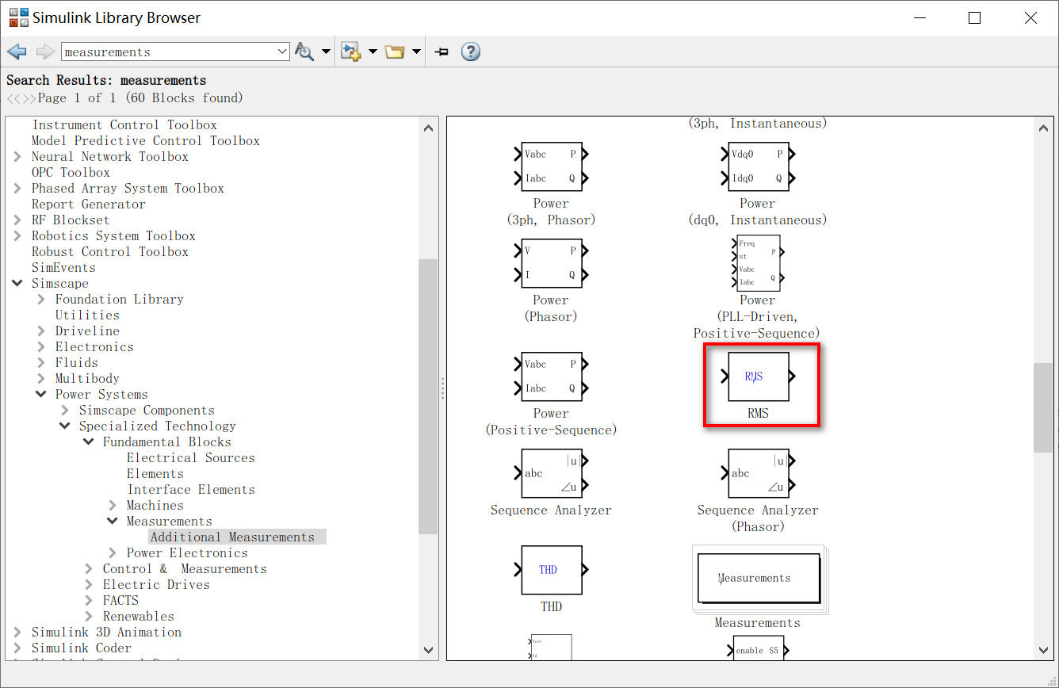Image resolution: width=1059 pixels, height=688 pixels.
Task: Select the Power (dq0, Instantaneous) block
Action: pyautogui.click(x=758, y=166)
